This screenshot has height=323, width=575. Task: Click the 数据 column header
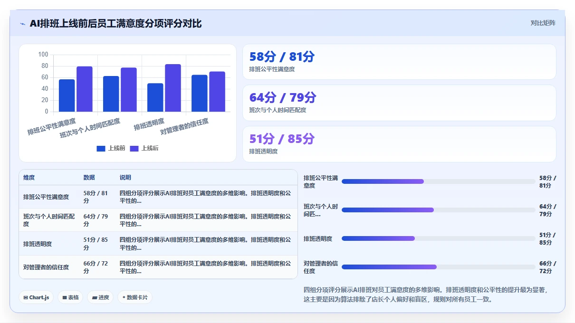click(x=89, y=178)
